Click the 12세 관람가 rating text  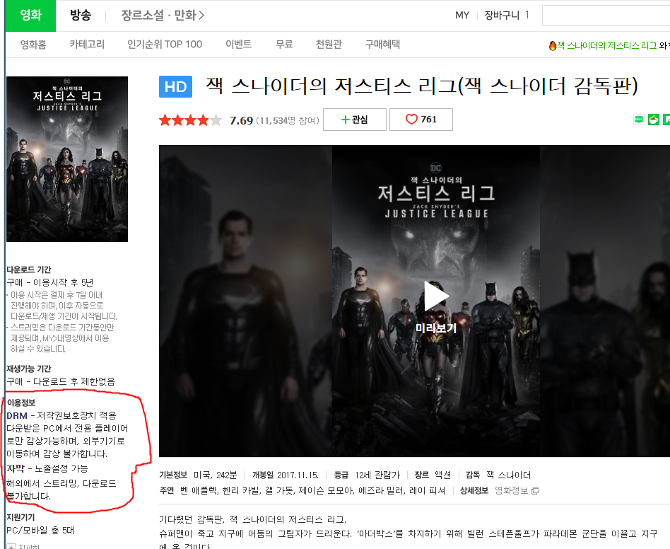tap(377, 475)
